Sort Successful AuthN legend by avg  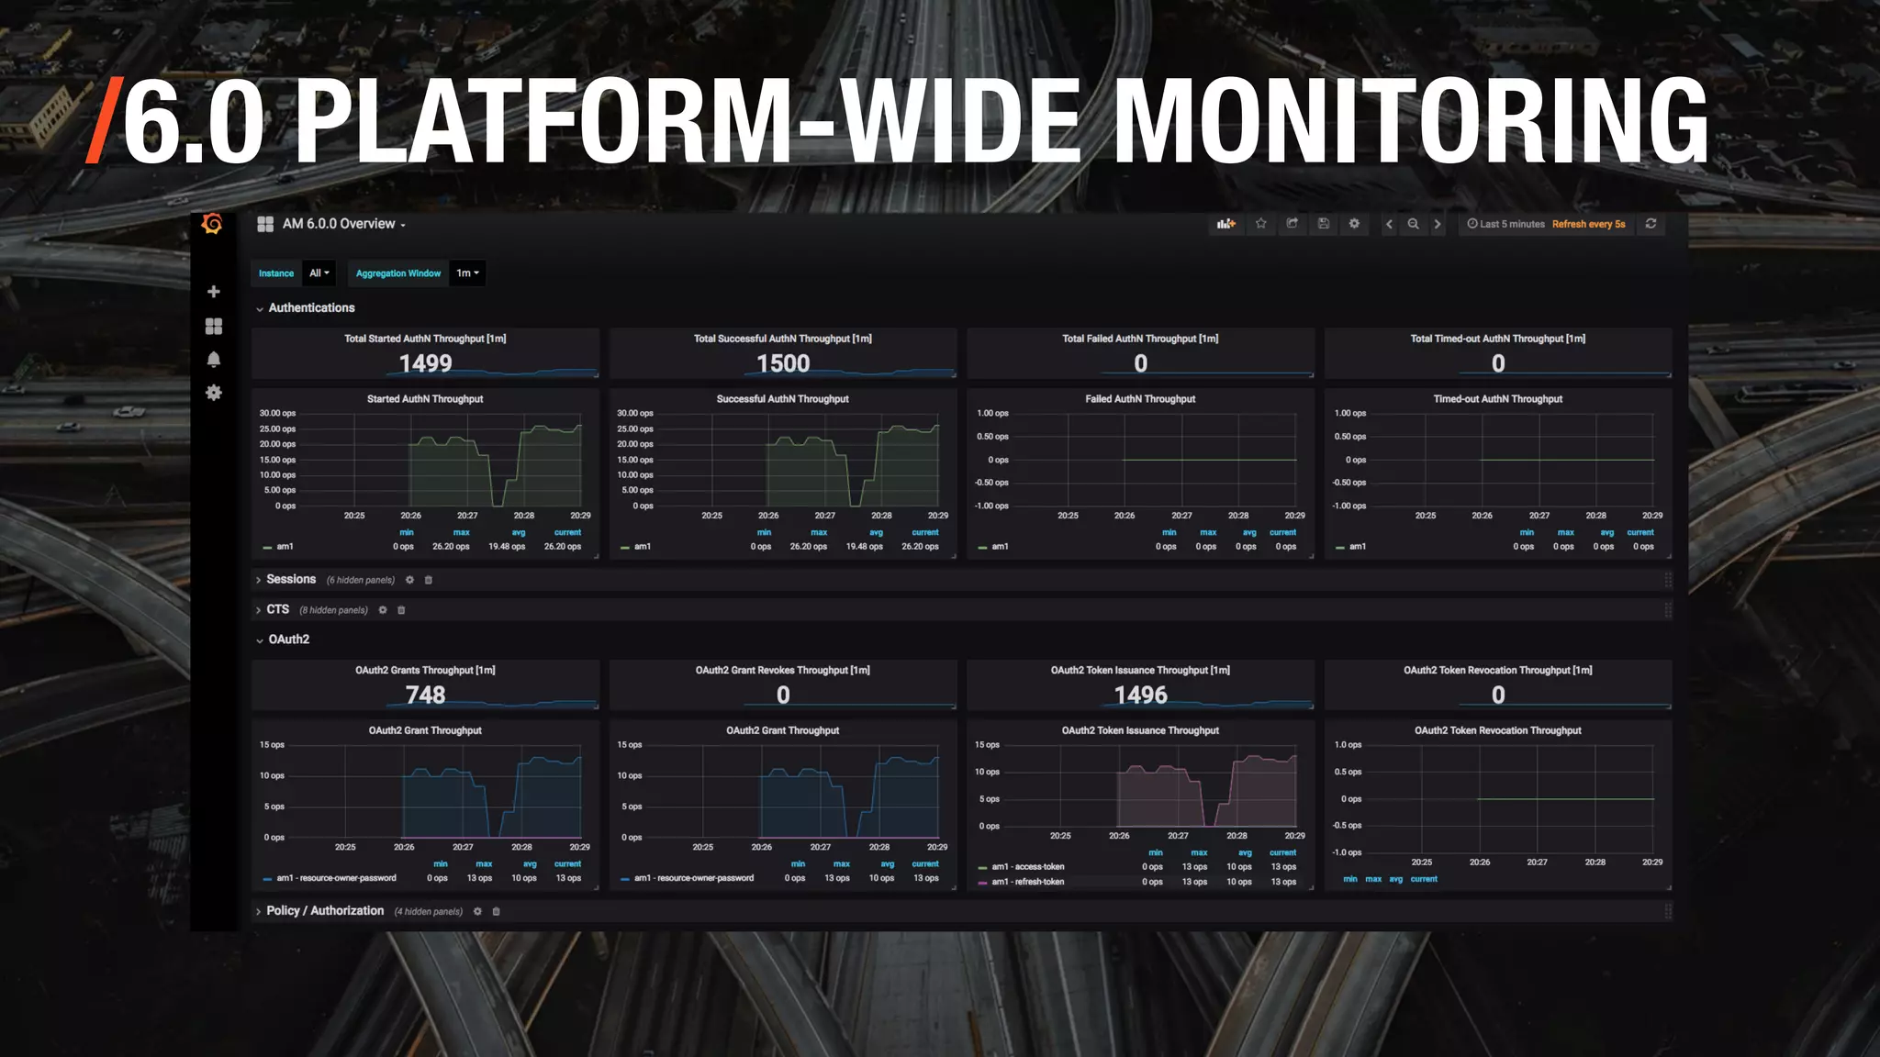click(x=876, y=532)
